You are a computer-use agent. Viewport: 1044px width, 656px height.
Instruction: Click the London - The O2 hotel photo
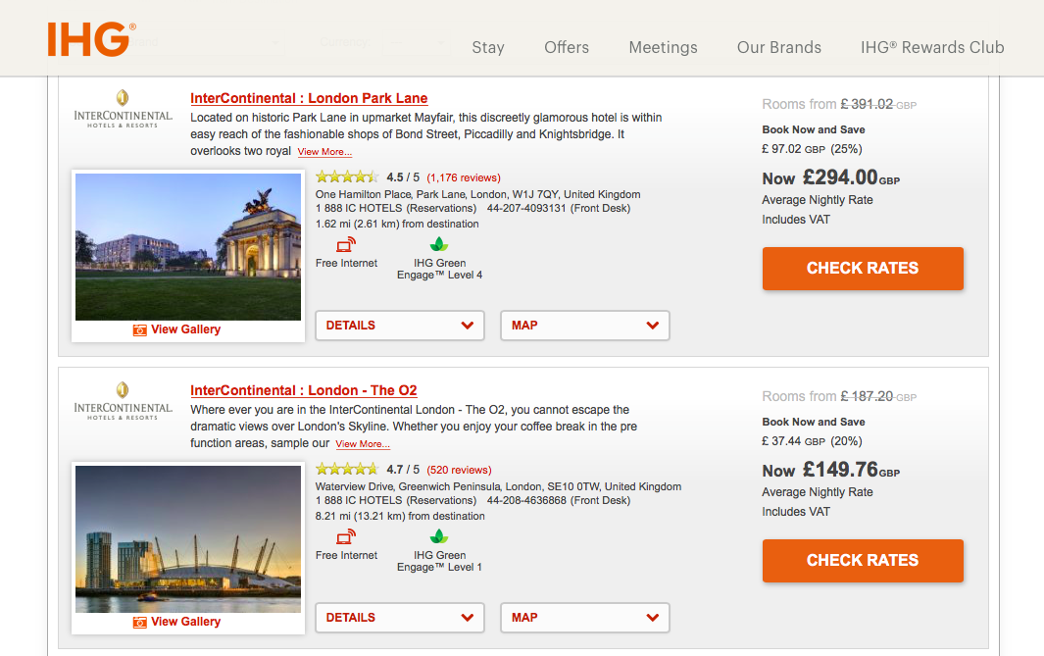point(188,539)
